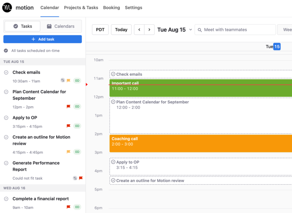
Task: Click the 0D badge on Plan Content Calendar task
Action: click(77, 107)
